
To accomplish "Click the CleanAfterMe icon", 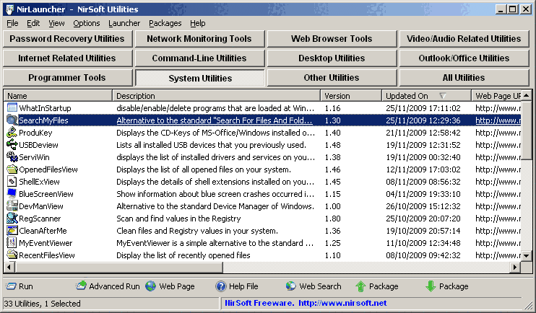I will click(12, 231).
